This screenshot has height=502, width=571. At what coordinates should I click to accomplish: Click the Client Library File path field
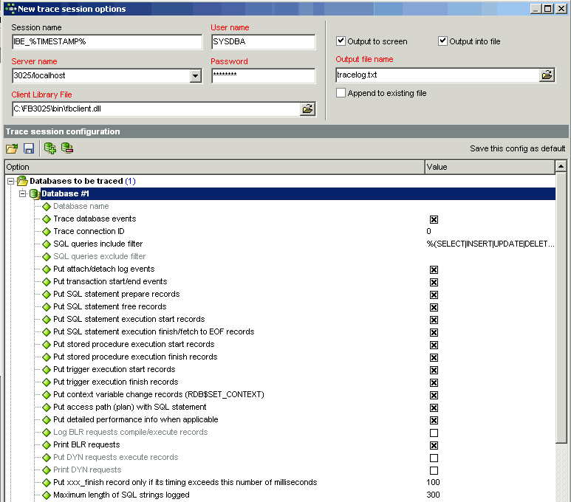pos(156,109)
